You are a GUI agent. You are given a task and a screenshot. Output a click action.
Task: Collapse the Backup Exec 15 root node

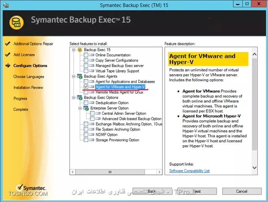[x=74, y=50]
